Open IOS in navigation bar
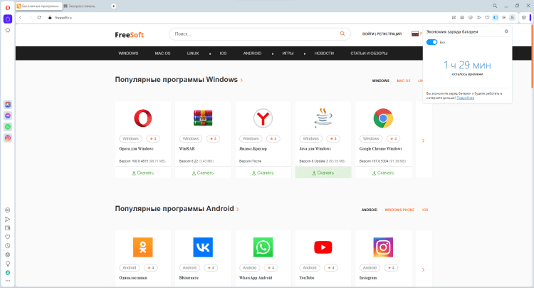Viewport: 534px width, 288px height. [x=223, y=53]
